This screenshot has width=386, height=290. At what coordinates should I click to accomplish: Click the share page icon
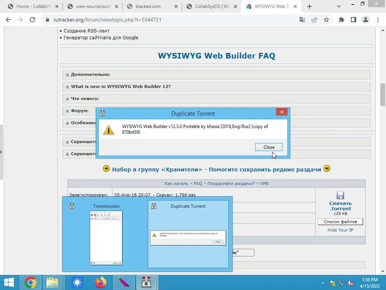314,20
